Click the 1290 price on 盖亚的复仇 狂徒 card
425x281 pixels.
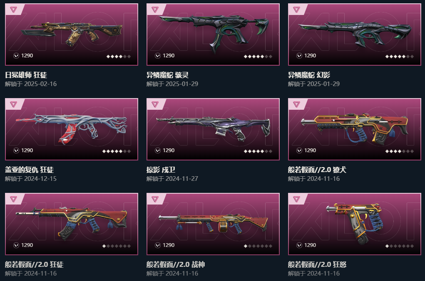tap(27, 150)
